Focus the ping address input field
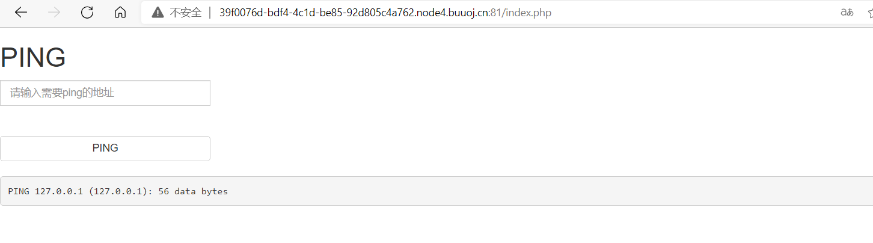 (x=105, y=93)
